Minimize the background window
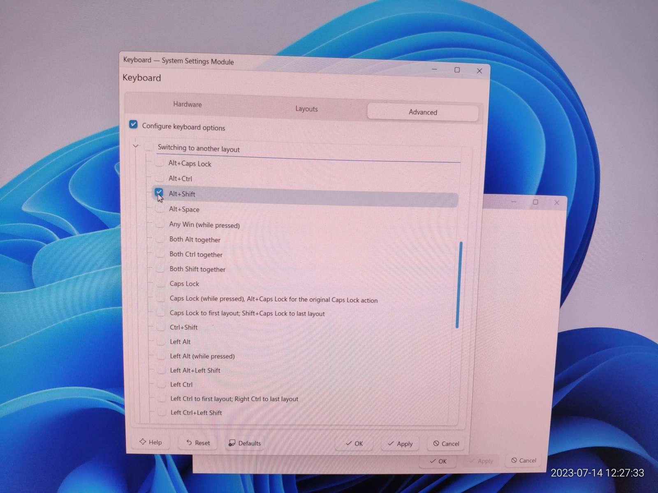Image resolution: width=658 pixels, height=493 pixels. pyautogui.click(x=514, y=202)
